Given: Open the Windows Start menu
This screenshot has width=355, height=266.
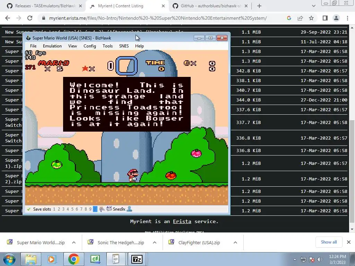Looking at the screenshot, I should 9,259.
